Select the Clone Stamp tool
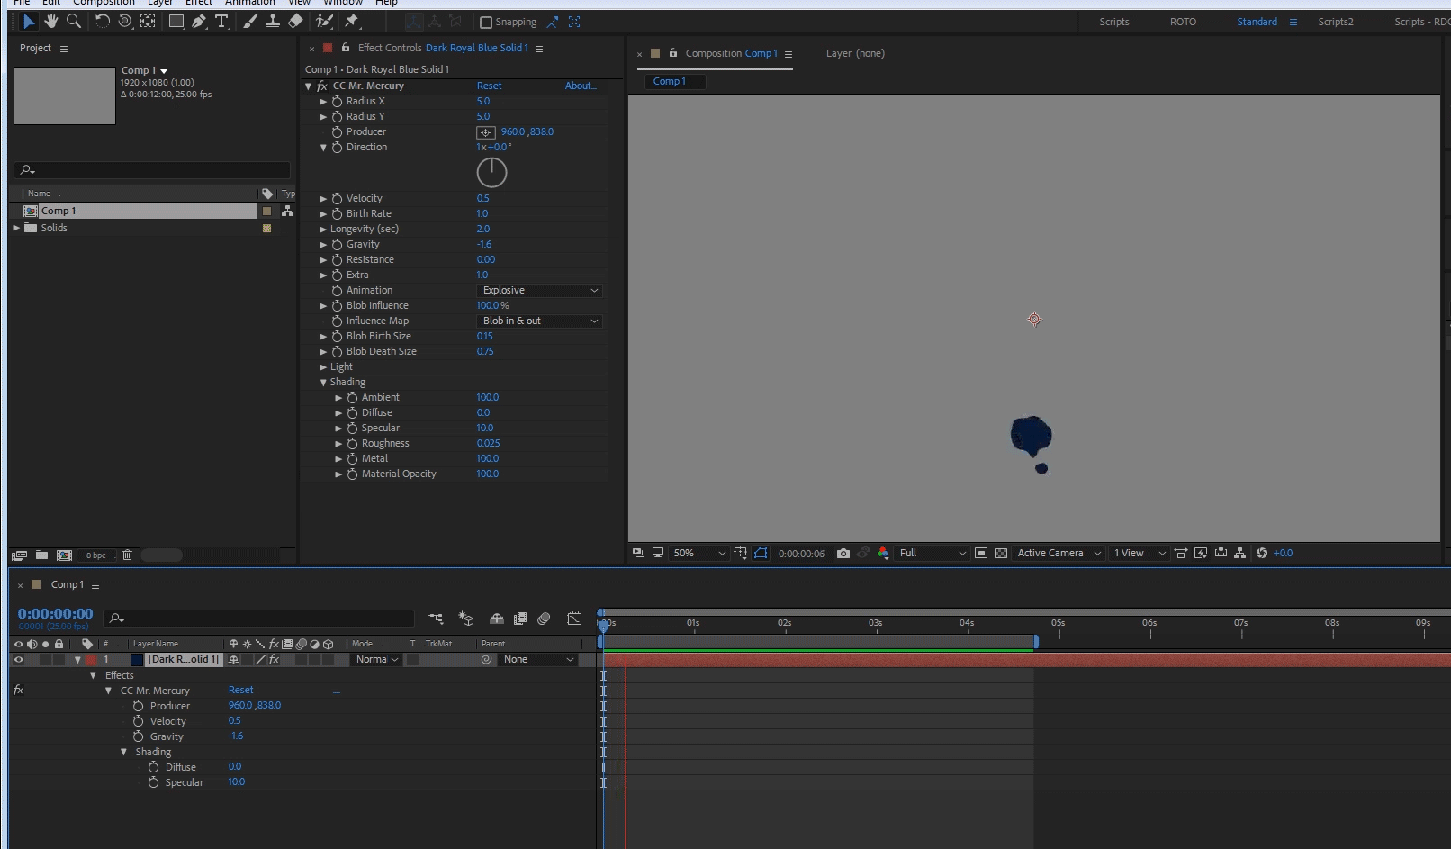The height and width of the screenshot is (849, 1451). [x=273, y=22]
